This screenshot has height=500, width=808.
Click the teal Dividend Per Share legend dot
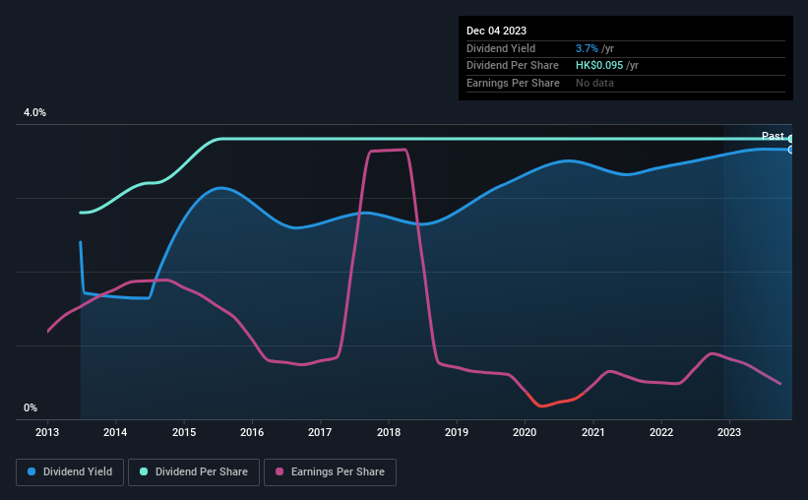[x=144, y=471]
